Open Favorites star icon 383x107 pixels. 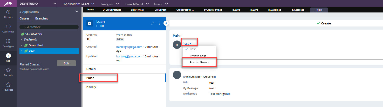(x=8, y=86)
